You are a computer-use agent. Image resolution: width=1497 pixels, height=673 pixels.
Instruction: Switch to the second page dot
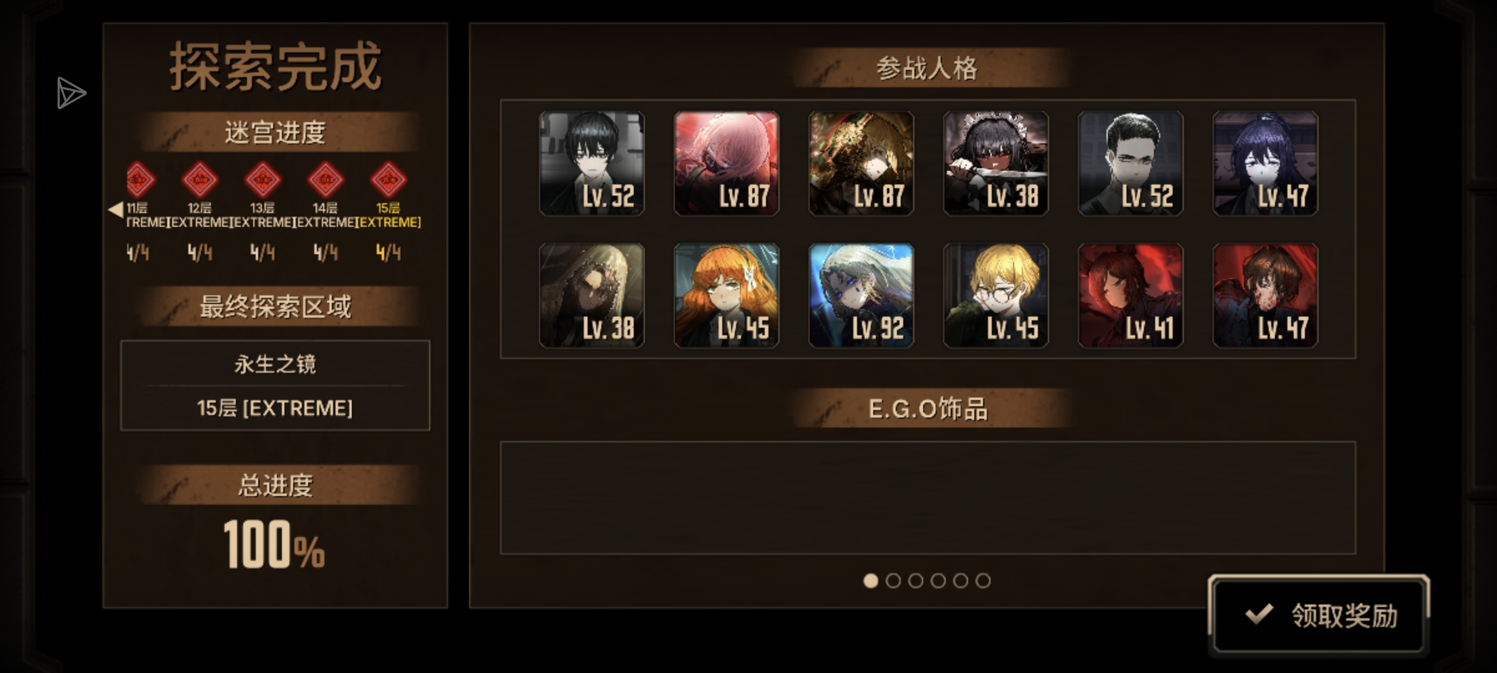tap(893, 581)
